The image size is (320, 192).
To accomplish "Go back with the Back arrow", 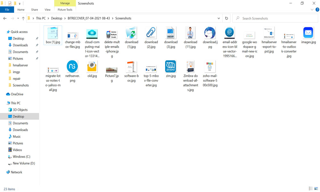I will (5, 18).
